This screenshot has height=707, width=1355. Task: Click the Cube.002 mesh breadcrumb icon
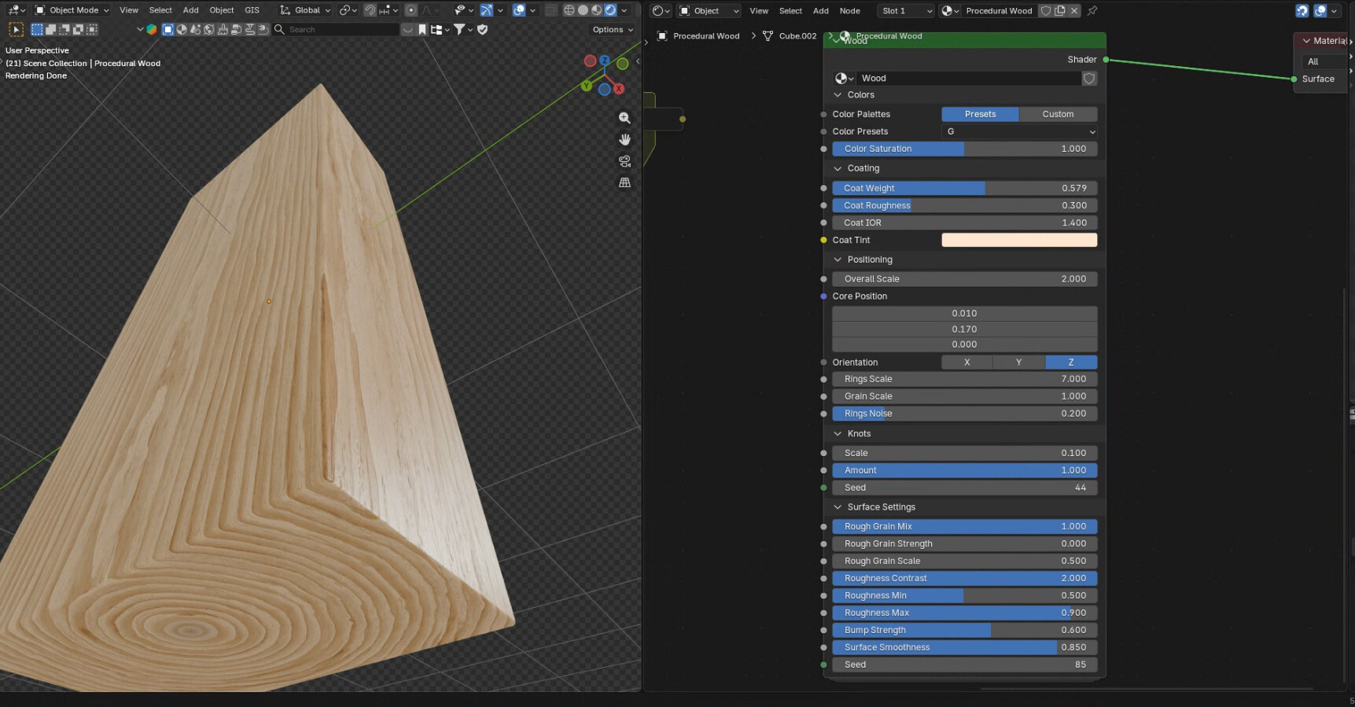tap(768, 36)
